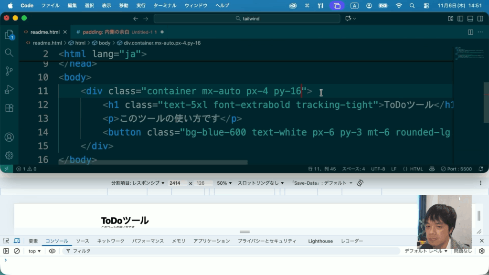The image size is (489, 275).
Task: Click Port : 5500 in status bar
Action: pyautogui.click(x=456, y=169)
